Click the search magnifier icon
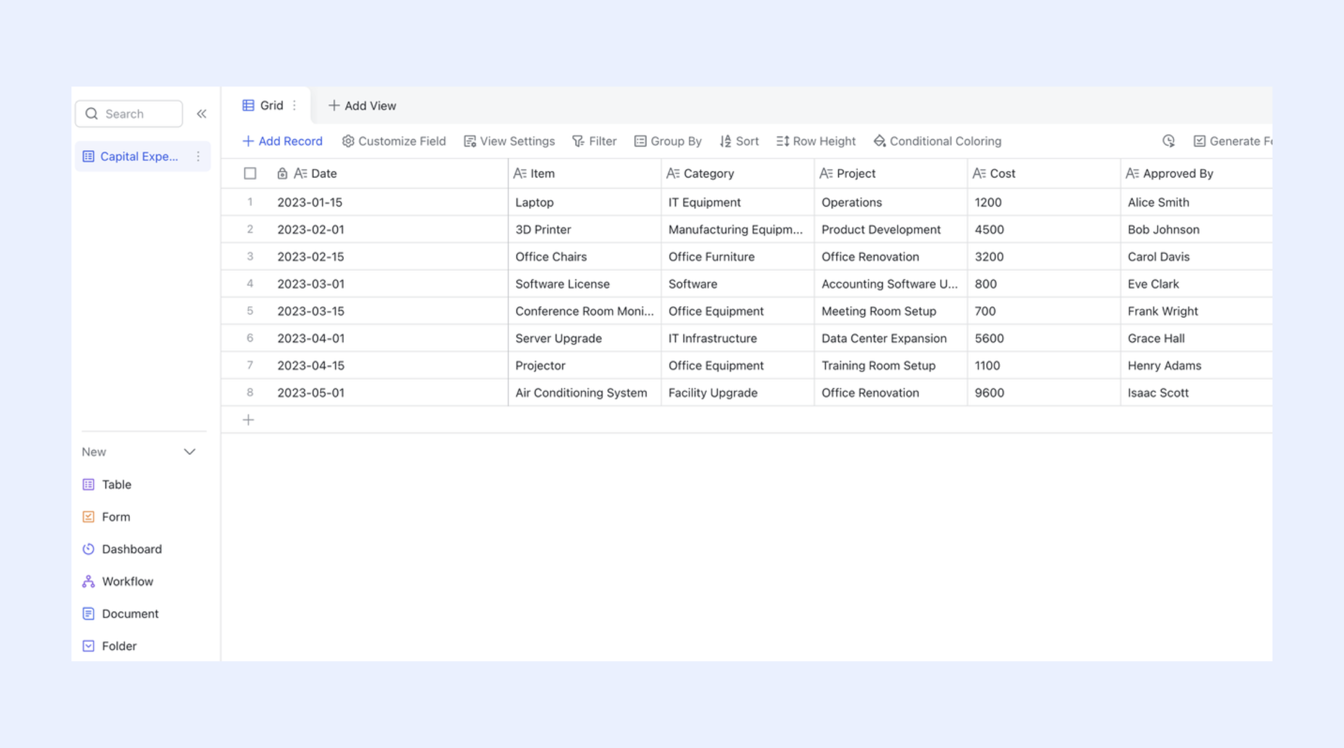The height and width of the screenshot is (748, 1344). (x=92, y=114)
